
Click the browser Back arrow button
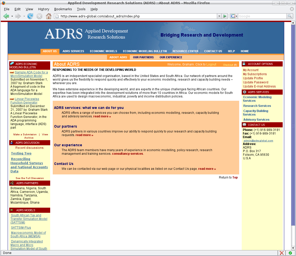click(x=6, y=16)
